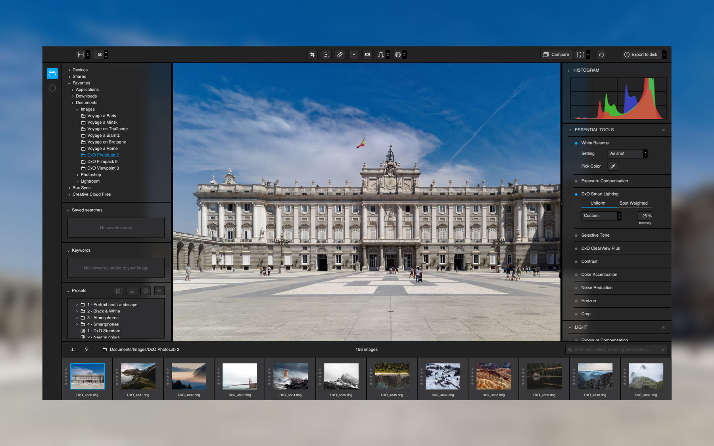Select the DxO_4834.dng lighthouse thumbnail
Image resolution: width=714 pixels, height=446 pixels.
290,376
